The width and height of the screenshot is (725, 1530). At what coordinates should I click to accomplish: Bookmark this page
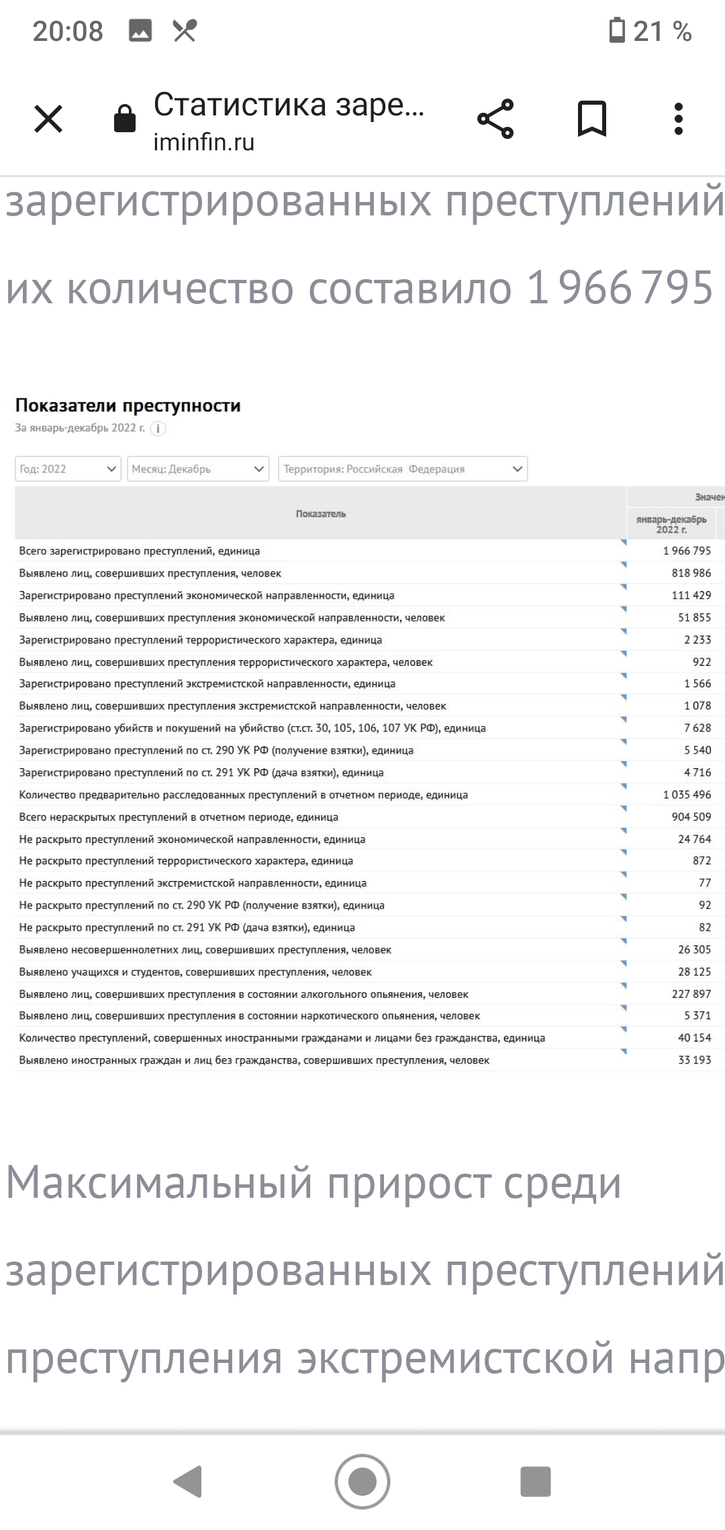pos(592,119)
